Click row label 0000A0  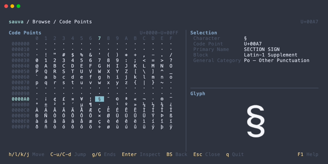click(20, 99)
